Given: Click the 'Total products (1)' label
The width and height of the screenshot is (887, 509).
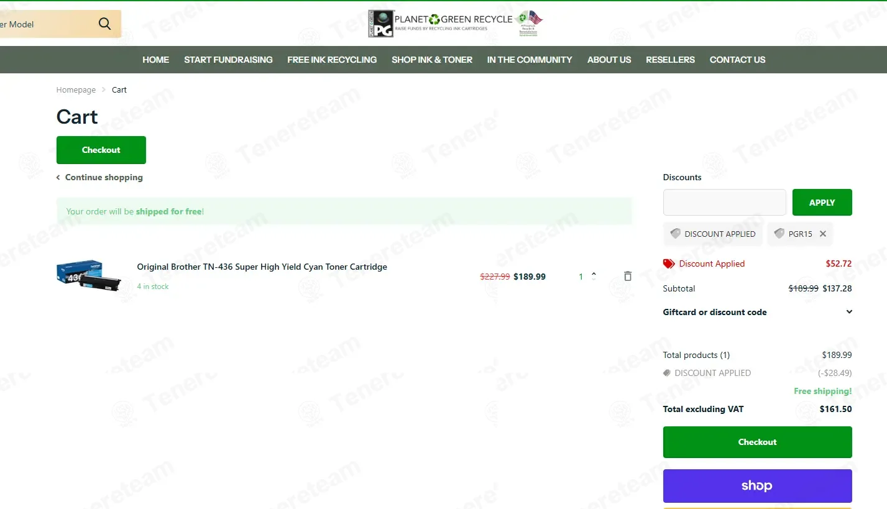Looking at the screenshot, I should point(696,355).
